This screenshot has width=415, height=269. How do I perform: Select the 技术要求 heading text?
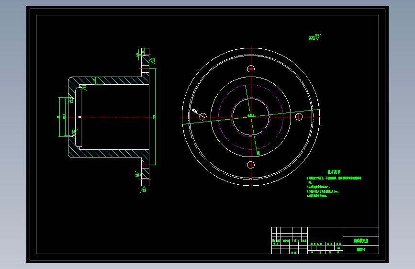334,172
